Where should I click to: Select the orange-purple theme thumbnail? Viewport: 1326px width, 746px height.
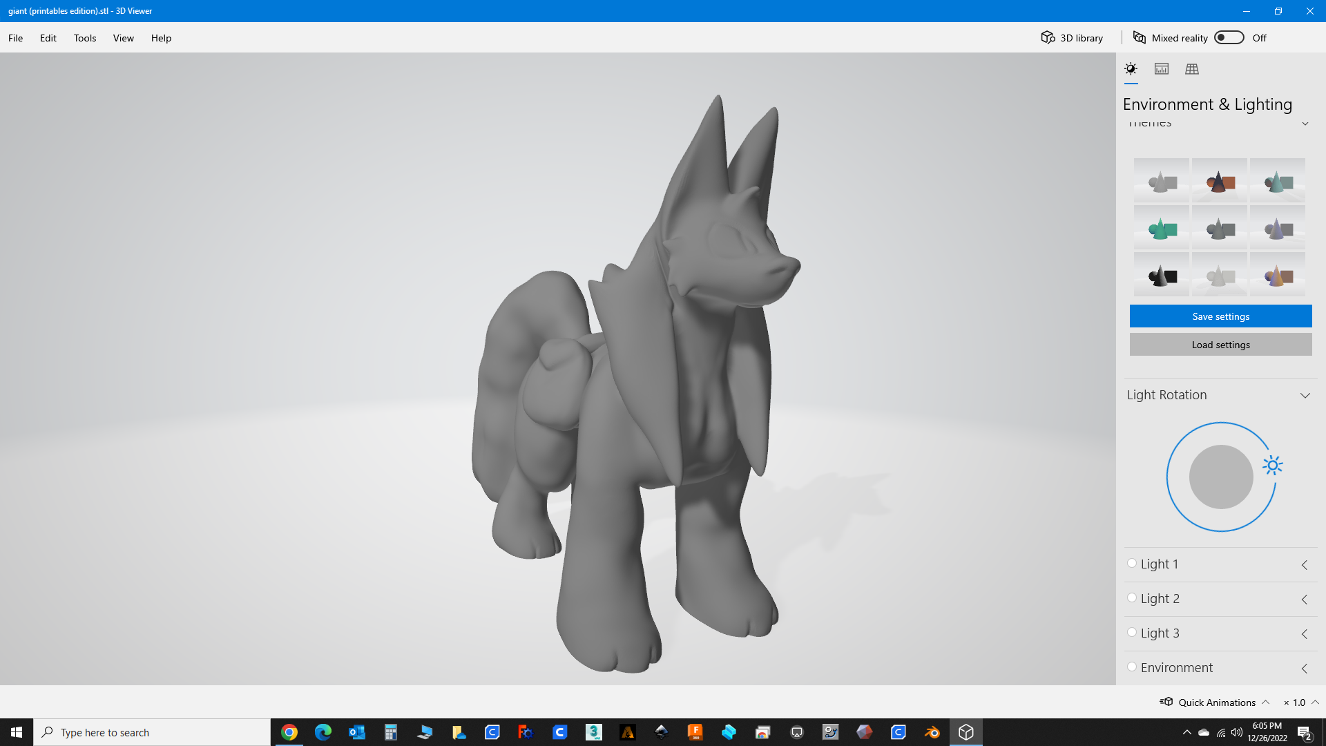coord(1278,274)
